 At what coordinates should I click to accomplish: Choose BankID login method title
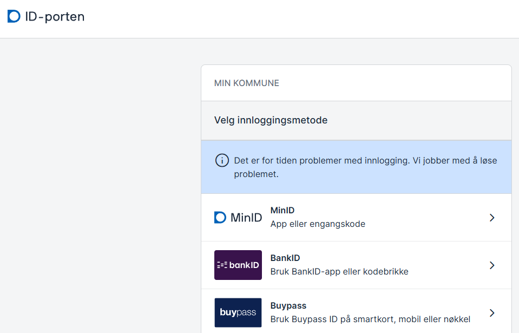tap(285, 258)
